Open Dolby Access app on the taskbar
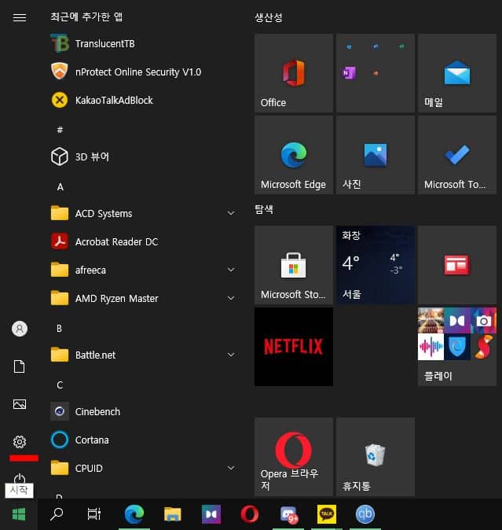This screenshot has width=502, height=530. tap(211, 514)
